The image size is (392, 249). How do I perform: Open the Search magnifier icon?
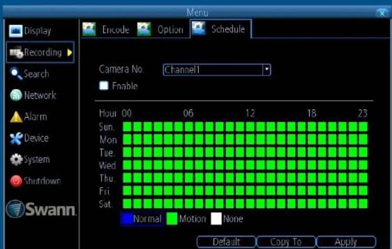click(x=16, y=73)
